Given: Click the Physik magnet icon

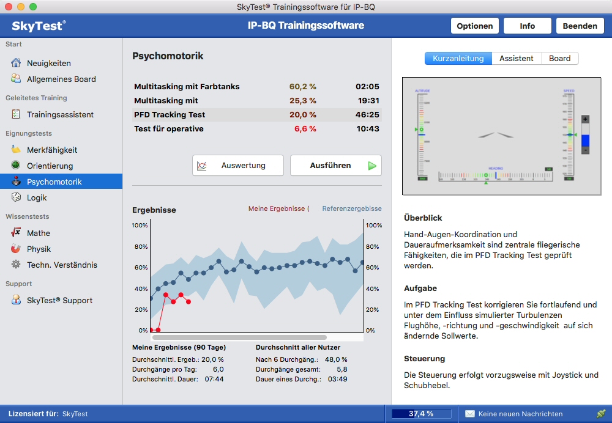Looking at the screenshot, I should click(x=16, y=249).
